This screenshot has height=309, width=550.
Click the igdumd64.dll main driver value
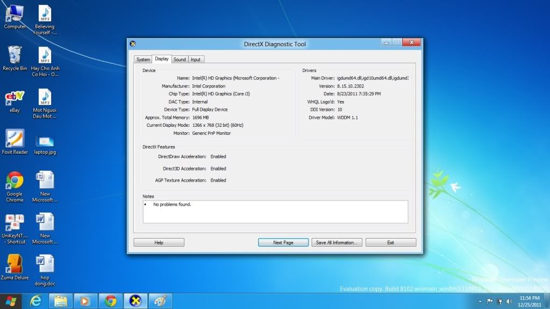pos(373,78)
